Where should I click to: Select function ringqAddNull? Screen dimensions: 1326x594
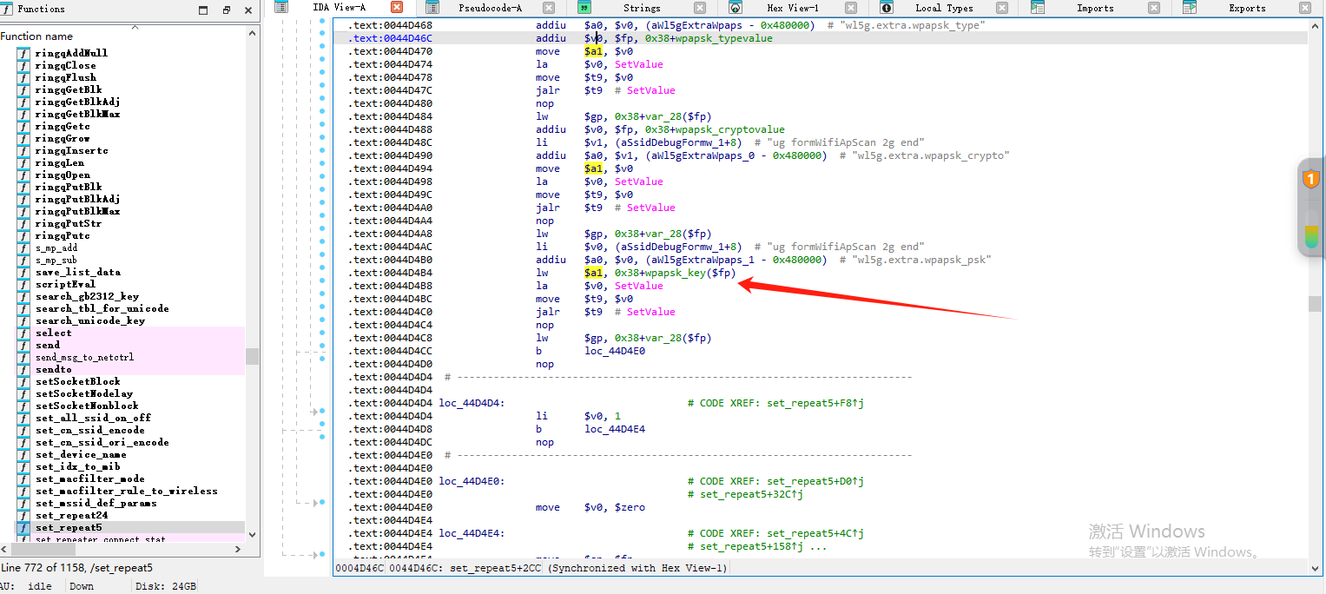71,53
